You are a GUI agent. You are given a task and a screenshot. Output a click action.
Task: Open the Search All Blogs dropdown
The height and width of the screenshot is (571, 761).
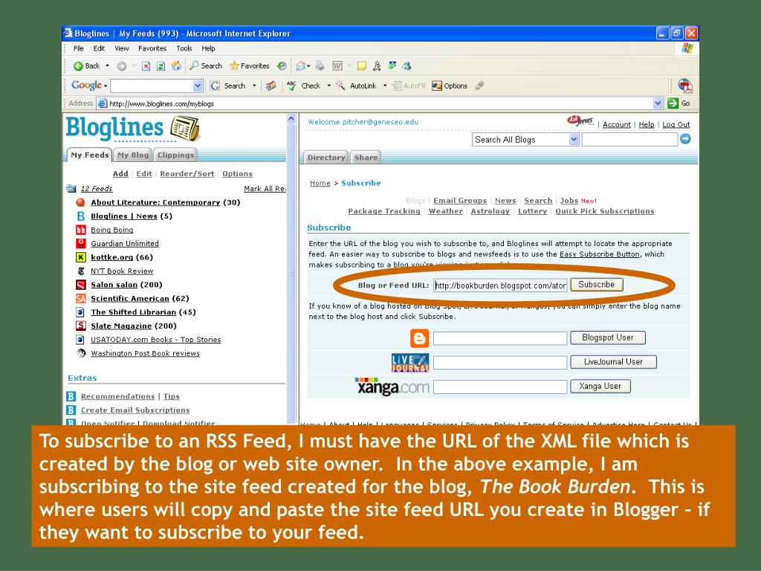pos(525,140)
